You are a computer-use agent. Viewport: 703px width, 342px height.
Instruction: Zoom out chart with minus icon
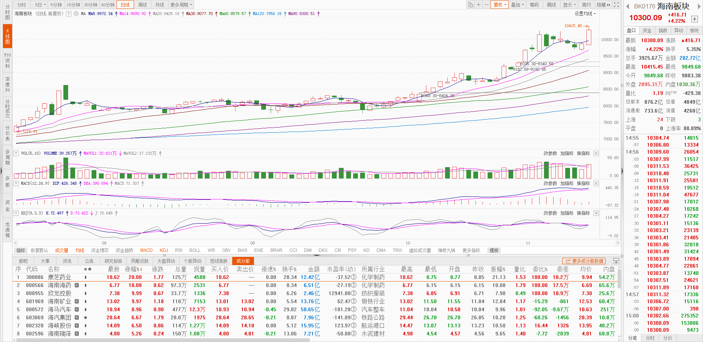click(x=486, y=5)
